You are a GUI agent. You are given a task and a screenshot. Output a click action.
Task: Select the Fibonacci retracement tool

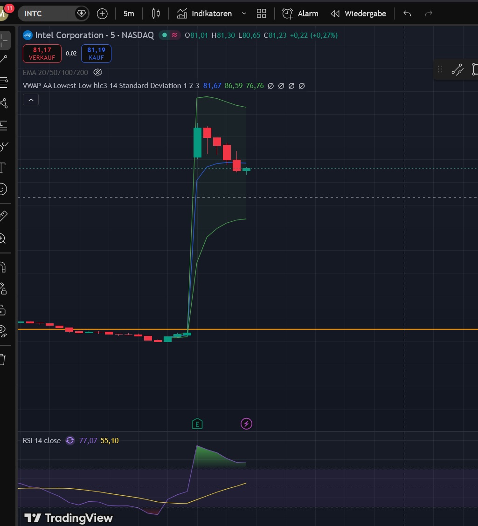click(3, 82)
